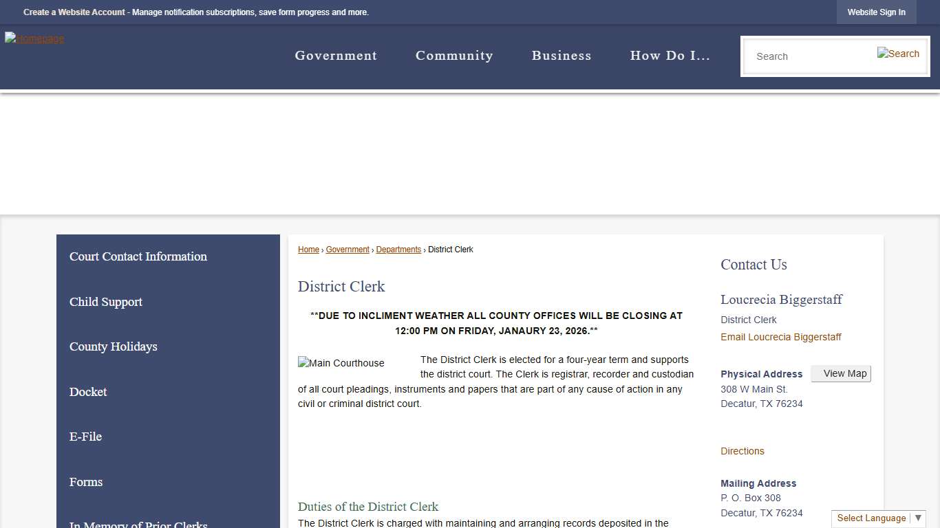Screen dimensions: 940x528
Task: Click the Homepage logo image
Action: click(34, 38)
